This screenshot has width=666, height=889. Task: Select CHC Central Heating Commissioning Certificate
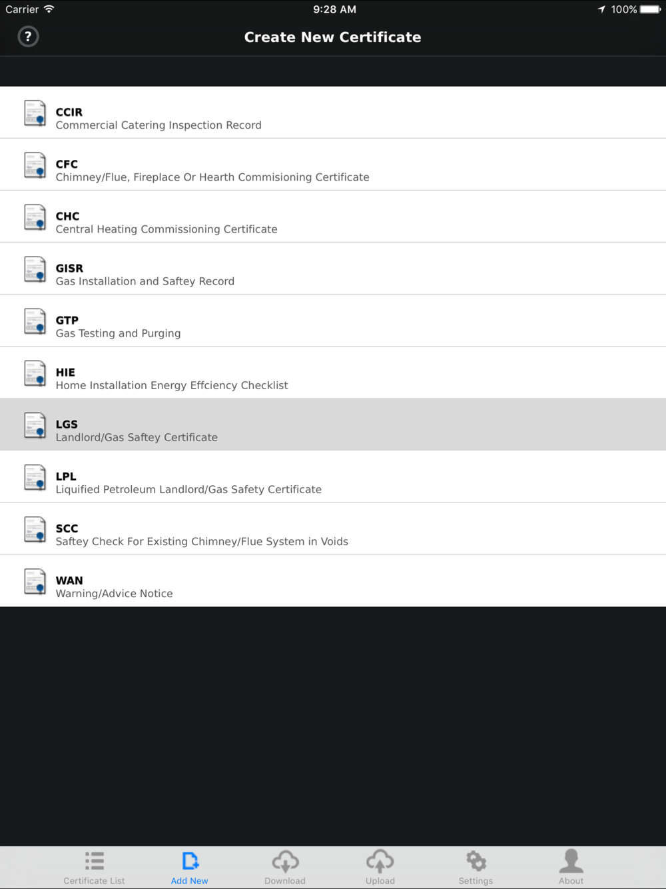click(x=333, y=217)
